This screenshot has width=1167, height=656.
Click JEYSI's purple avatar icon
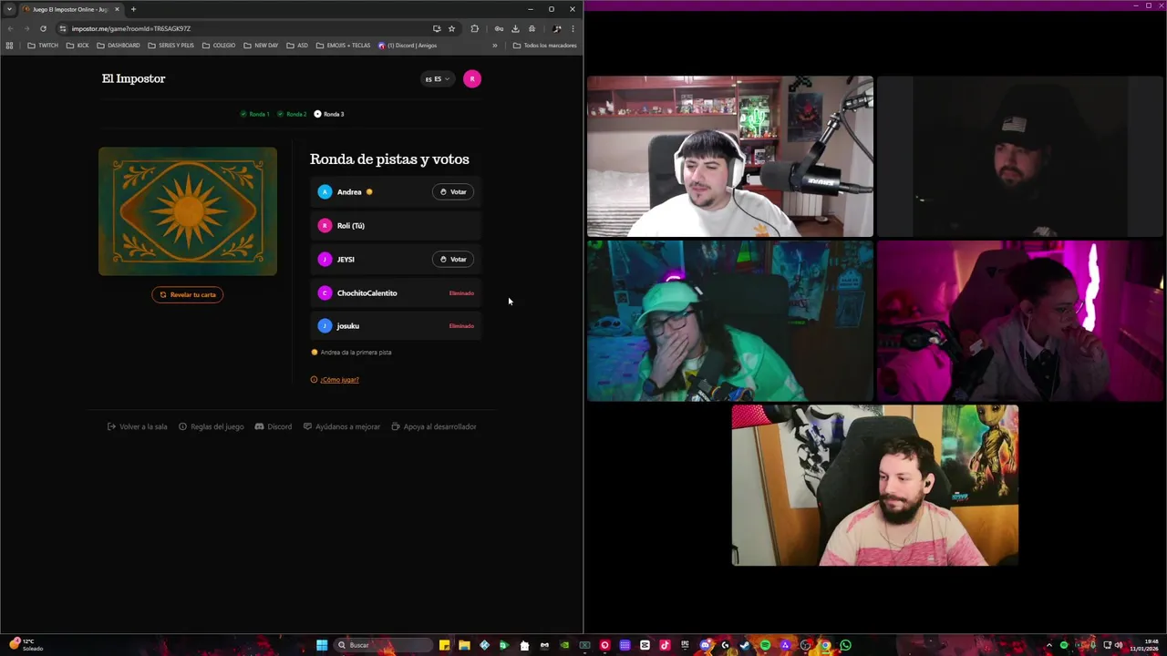point(325,260)
